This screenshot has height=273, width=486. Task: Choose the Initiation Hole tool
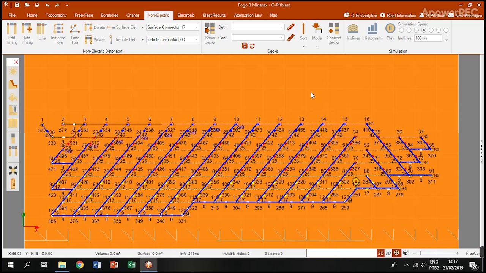click(x=58, y=34)
